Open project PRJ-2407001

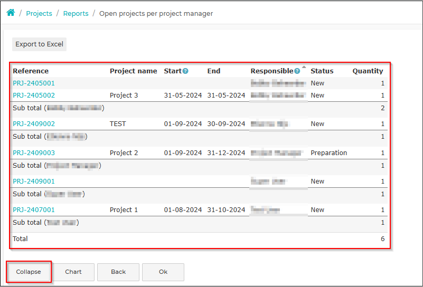(x=34, y=210)
